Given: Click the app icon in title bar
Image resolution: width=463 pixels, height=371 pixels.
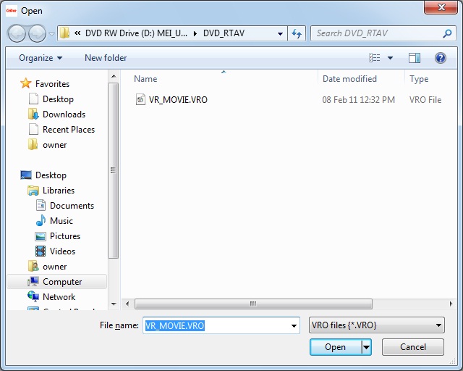Looking at the screenshot, I should pyautogui.click(x=12, y=11).
